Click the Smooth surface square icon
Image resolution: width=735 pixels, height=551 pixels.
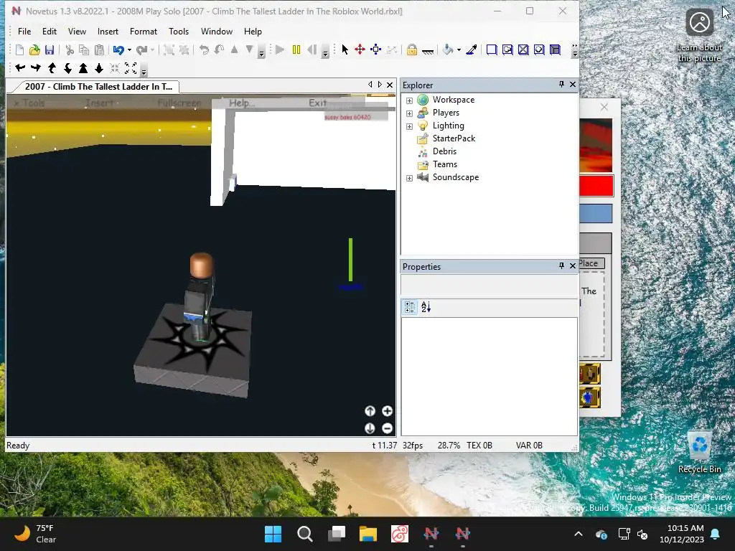tap(492, 50)
